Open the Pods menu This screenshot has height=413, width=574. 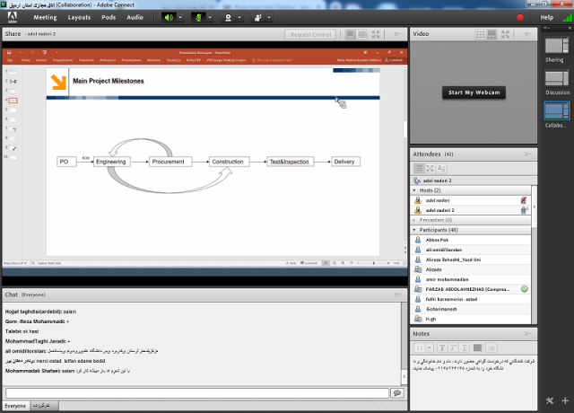(x=109, y=17)
